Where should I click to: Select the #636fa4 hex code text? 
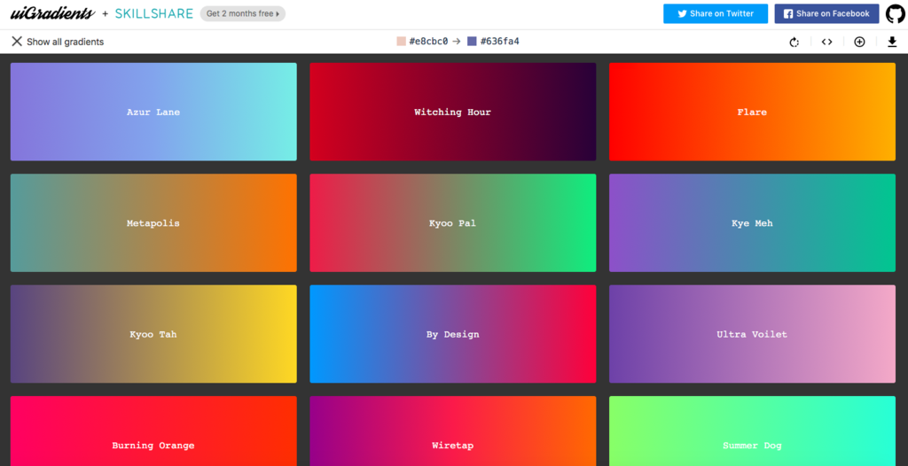tap(500, 41)
